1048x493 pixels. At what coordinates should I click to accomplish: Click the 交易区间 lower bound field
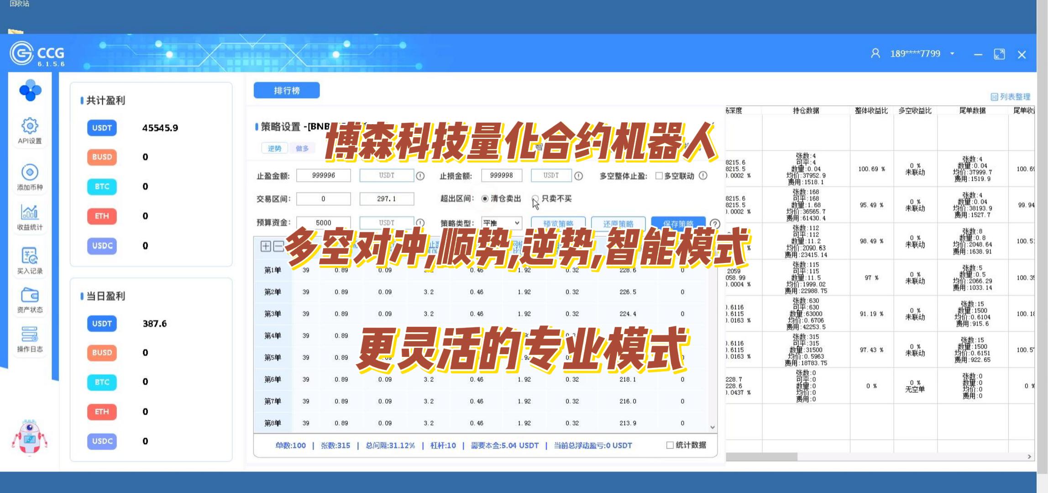coord(324,199)
